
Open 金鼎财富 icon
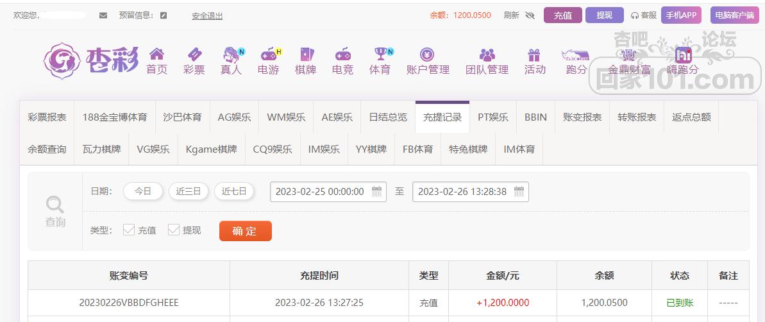pyautogui.click(x=629, y=55)
